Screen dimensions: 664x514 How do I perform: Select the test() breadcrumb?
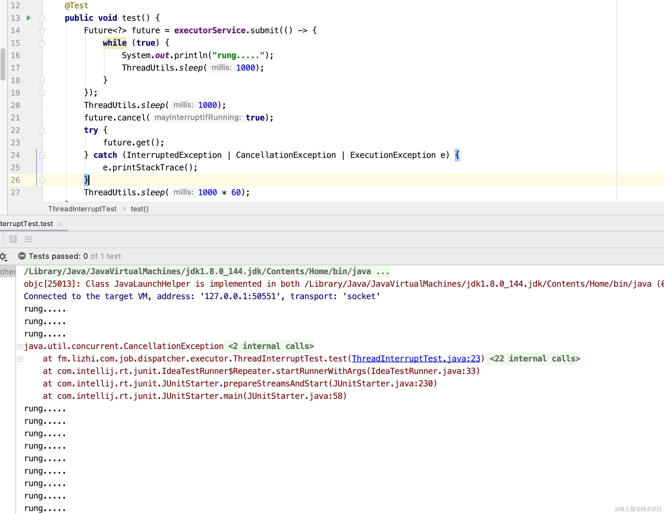click(140, 209)
